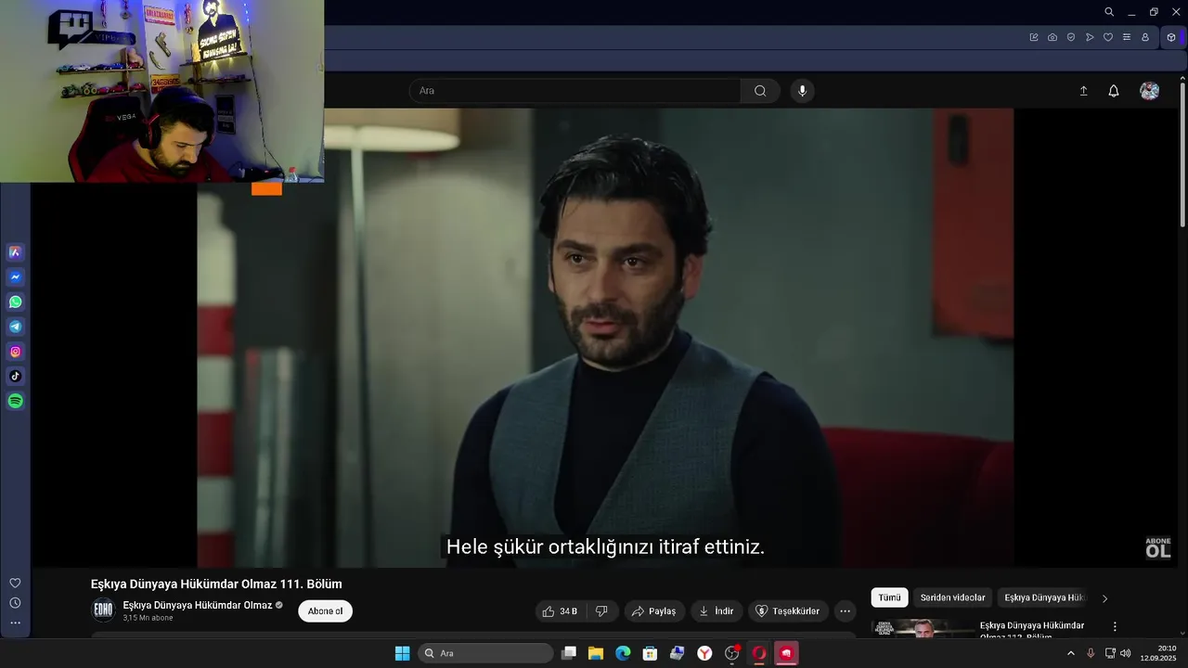Like the video with 34 B
This screenshot has height=668, width=1188.
pos(560,611)
